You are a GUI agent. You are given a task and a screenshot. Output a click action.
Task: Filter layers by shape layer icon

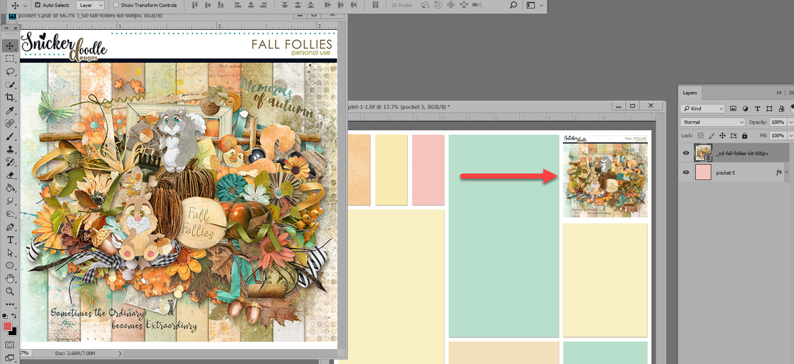769,108
